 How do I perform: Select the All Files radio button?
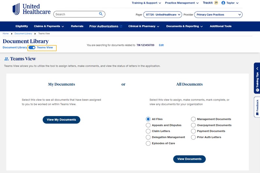(148, 119)
